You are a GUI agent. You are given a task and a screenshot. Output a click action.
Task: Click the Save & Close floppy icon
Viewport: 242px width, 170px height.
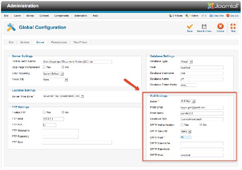point(204,27)
